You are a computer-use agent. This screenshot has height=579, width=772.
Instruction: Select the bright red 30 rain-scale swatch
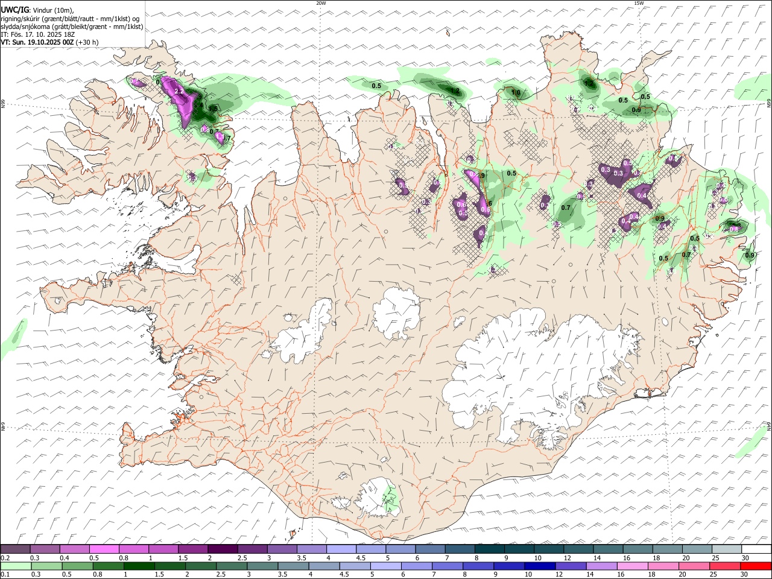(x=755, y=566)
